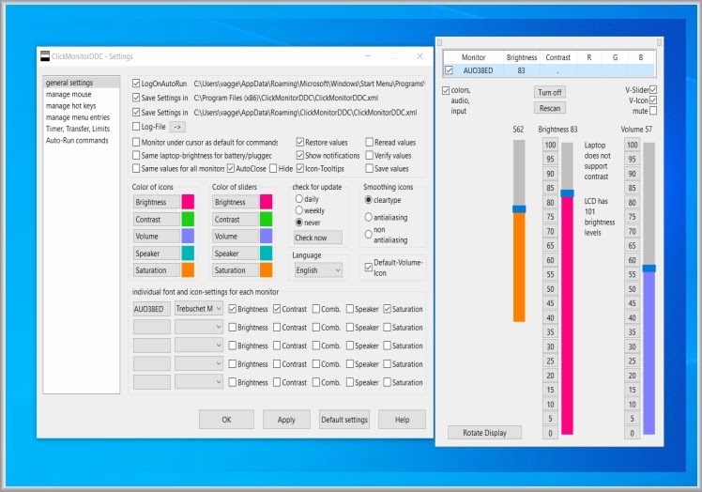Open Auto-Run commands page
Screen dimensions: 702x492
(x=77, y=140)
